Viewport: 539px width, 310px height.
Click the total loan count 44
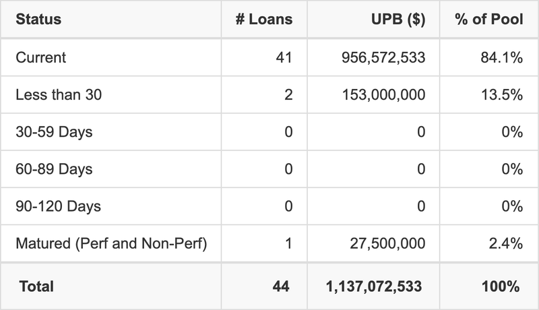pos(281,286)
